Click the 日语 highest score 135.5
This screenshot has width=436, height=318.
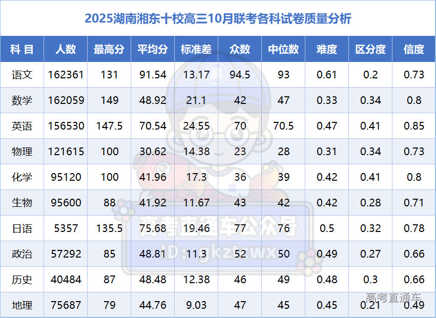tap(109, 228)
